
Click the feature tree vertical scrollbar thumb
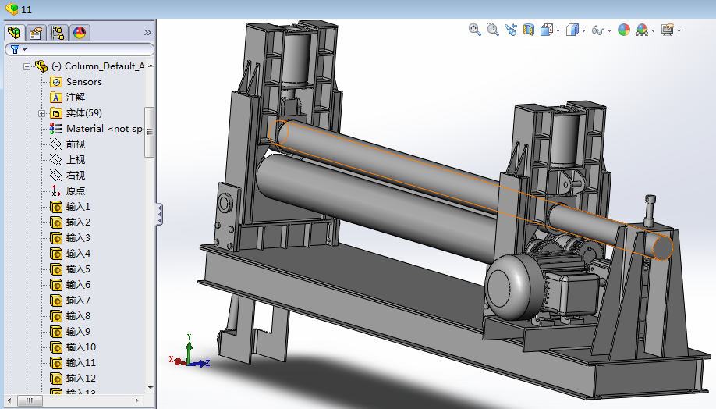tap(150, 132)
